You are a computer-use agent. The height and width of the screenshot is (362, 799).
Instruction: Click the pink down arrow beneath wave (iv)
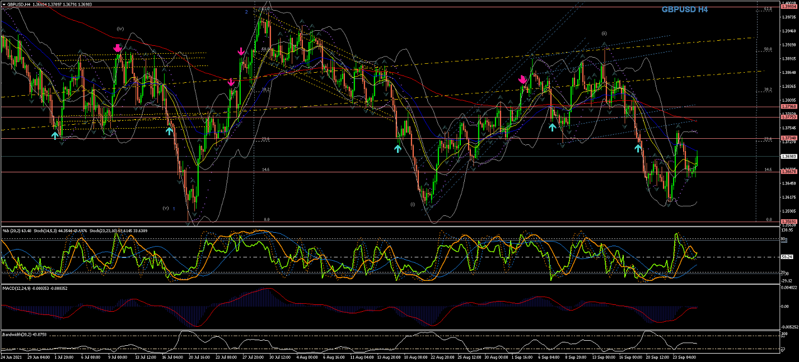pos(118,49)
